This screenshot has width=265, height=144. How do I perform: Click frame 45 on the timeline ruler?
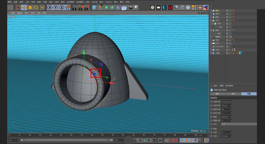click(x=102, y=135)
